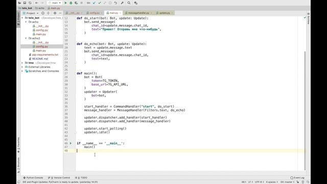
Task: Click the Open folder toolbar icon
Action: 19,3
